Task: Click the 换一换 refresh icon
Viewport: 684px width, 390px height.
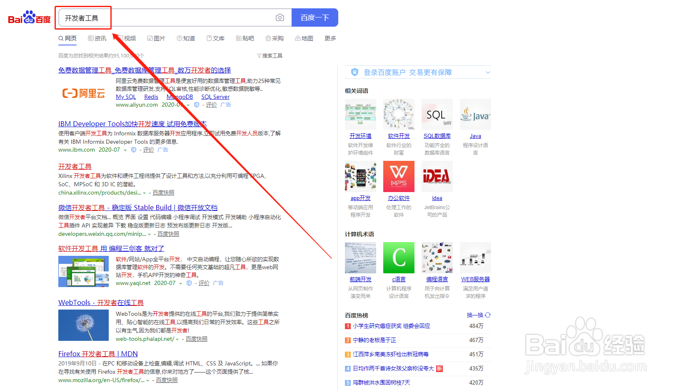Action: (x=488, y=315)
